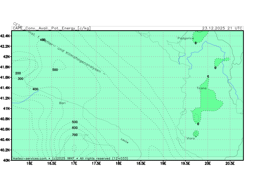Select the 41N latitude axis label
Screen dimensions: 255x191
coord(7,109)
